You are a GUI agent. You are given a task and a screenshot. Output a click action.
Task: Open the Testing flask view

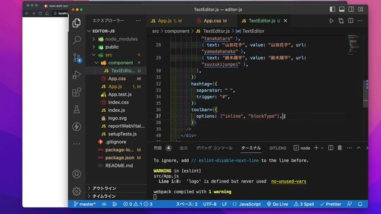click(x=77, y=109)
